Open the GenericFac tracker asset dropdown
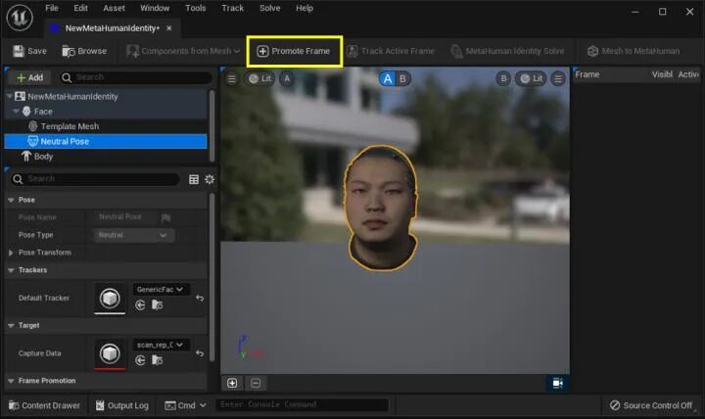 161,289
